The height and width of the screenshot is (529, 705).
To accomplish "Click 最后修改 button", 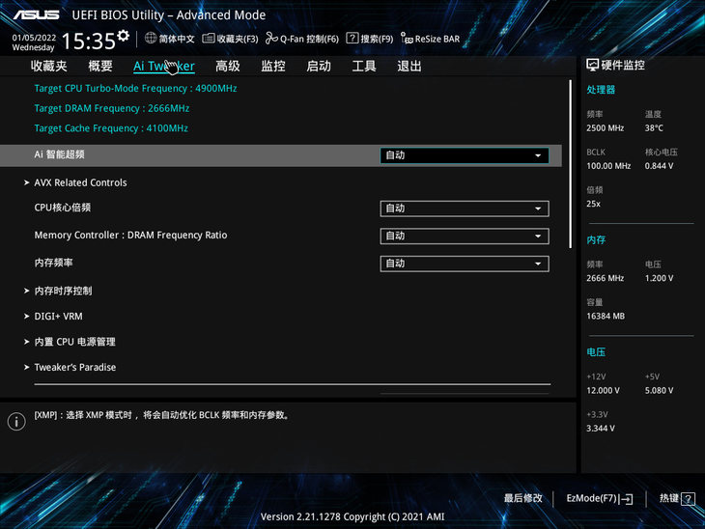I will pyautogui.click(x=522, y=498).
